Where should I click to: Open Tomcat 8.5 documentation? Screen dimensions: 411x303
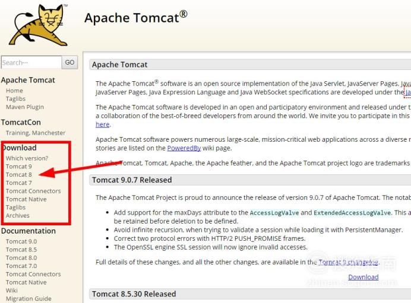coord(21,250)
